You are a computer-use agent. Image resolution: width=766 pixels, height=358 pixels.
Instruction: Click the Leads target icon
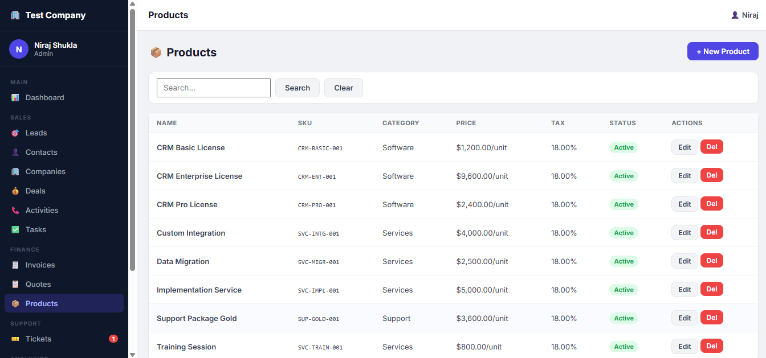coord(15,133)
